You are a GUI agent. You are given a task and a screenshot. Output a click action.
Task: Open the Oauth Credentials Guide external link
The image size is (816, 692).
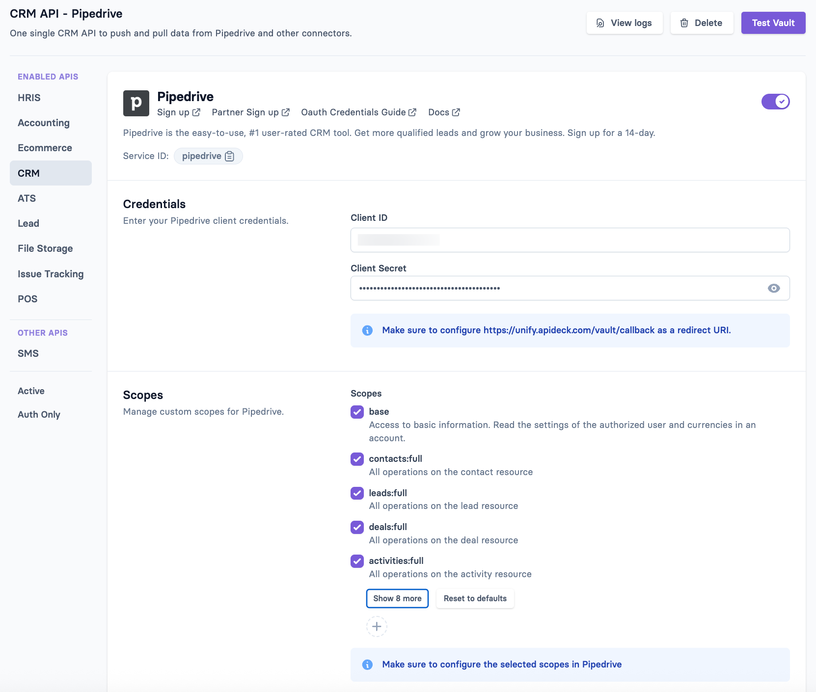tap(412, 112)
